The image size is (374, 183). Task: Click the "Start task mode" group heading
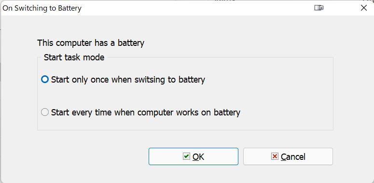pyautogui.click(x=74, y=57)
